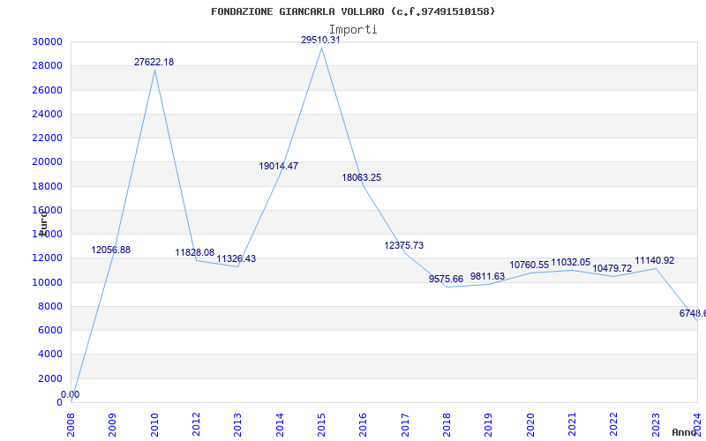The height and width of the screenshot is (441, 706).
Task: Click the 24000 y-axis tick label
Action: 47,114
